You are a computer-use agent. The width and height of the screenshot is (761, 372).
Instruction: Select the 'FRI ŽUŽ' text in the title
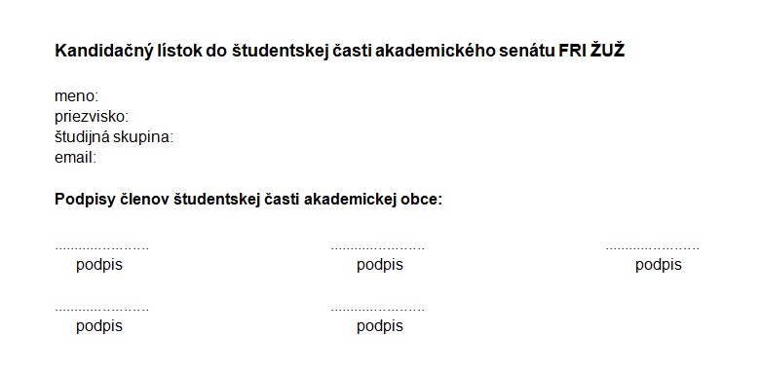[591, 51]
